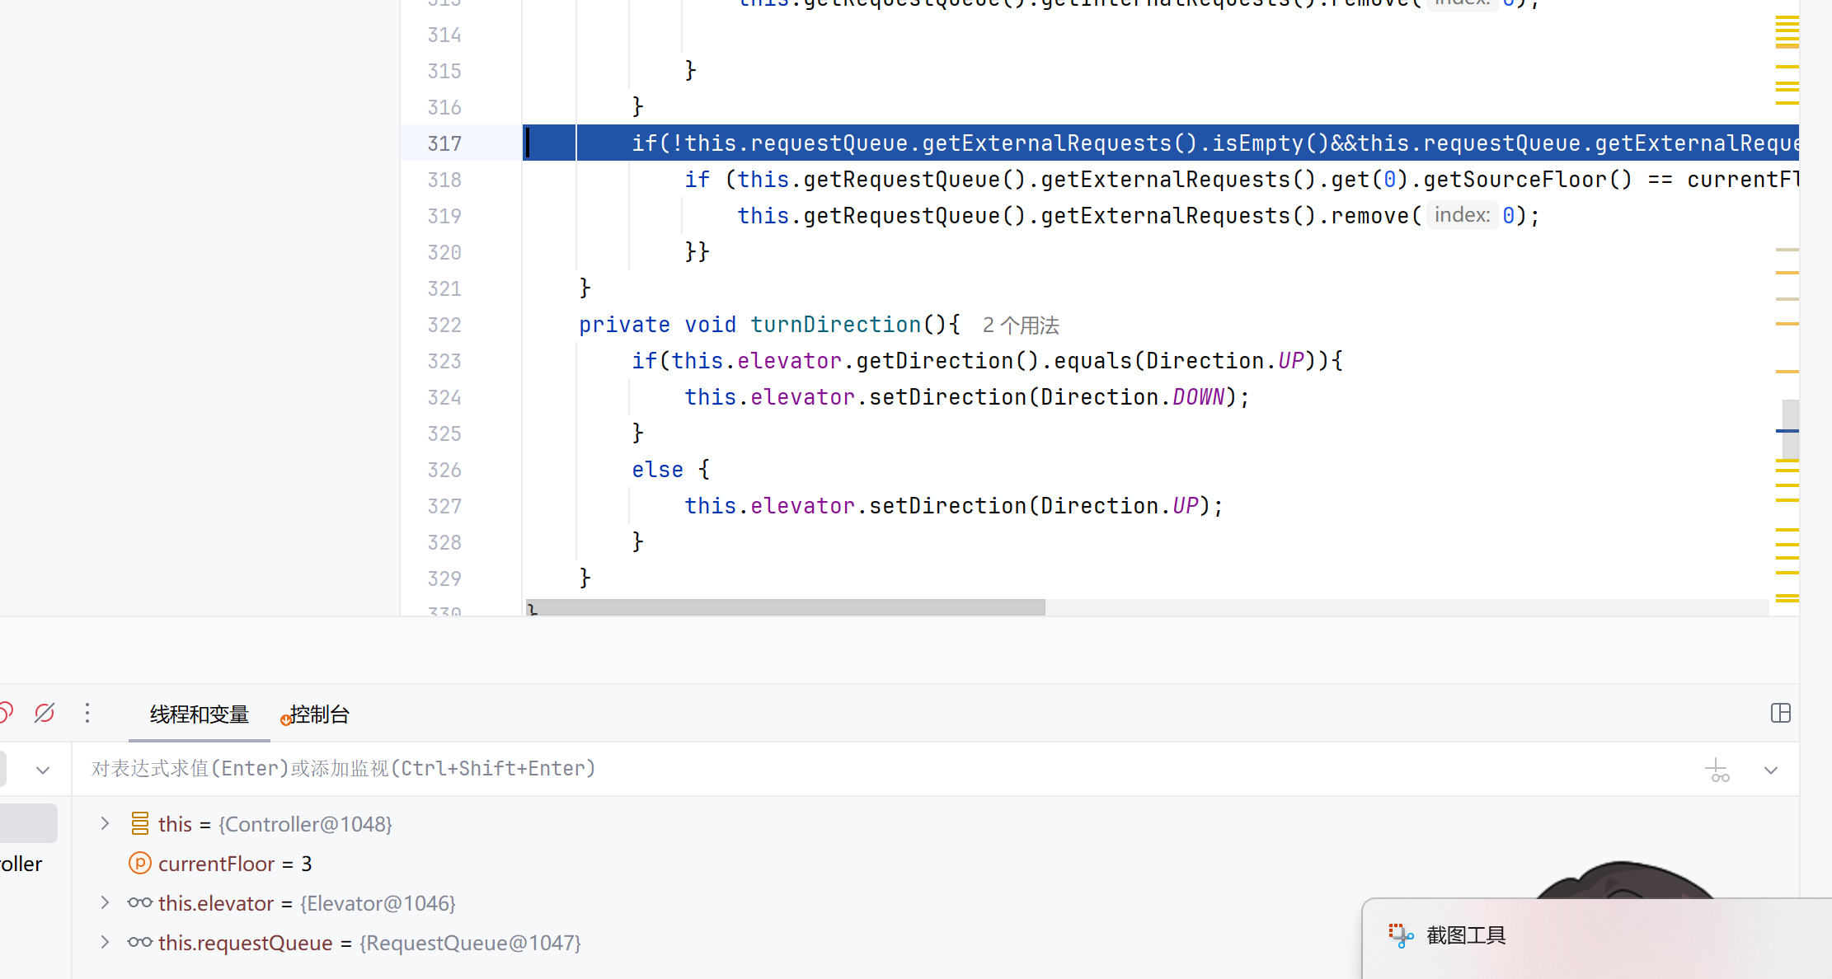Image resolution: width=1832 pixels, height=979 pixels.
Task: Click the currentFloor parameter icon
Action: click(140, 863)
